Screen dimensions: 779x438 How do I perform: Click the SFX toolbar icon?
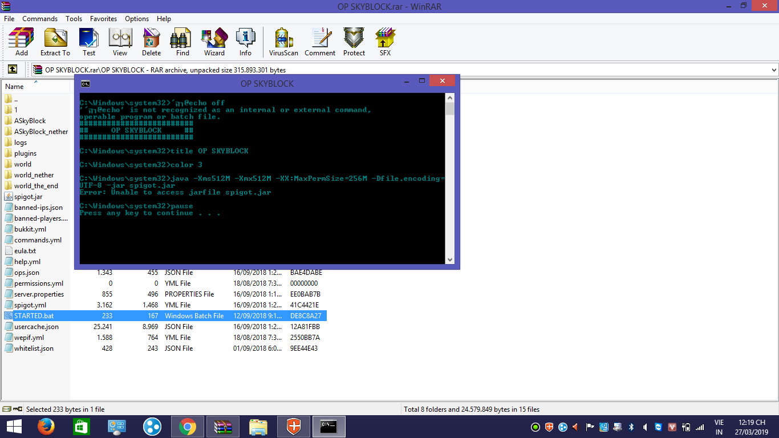coord(385,42)
